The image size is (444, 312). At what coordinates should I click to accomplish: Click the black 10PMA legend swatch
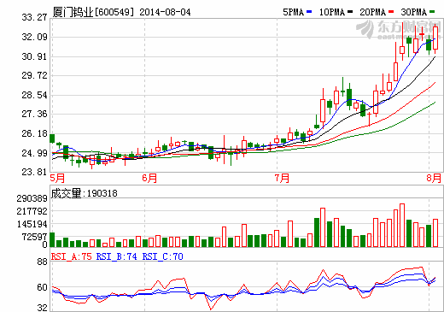click(350, 12)
